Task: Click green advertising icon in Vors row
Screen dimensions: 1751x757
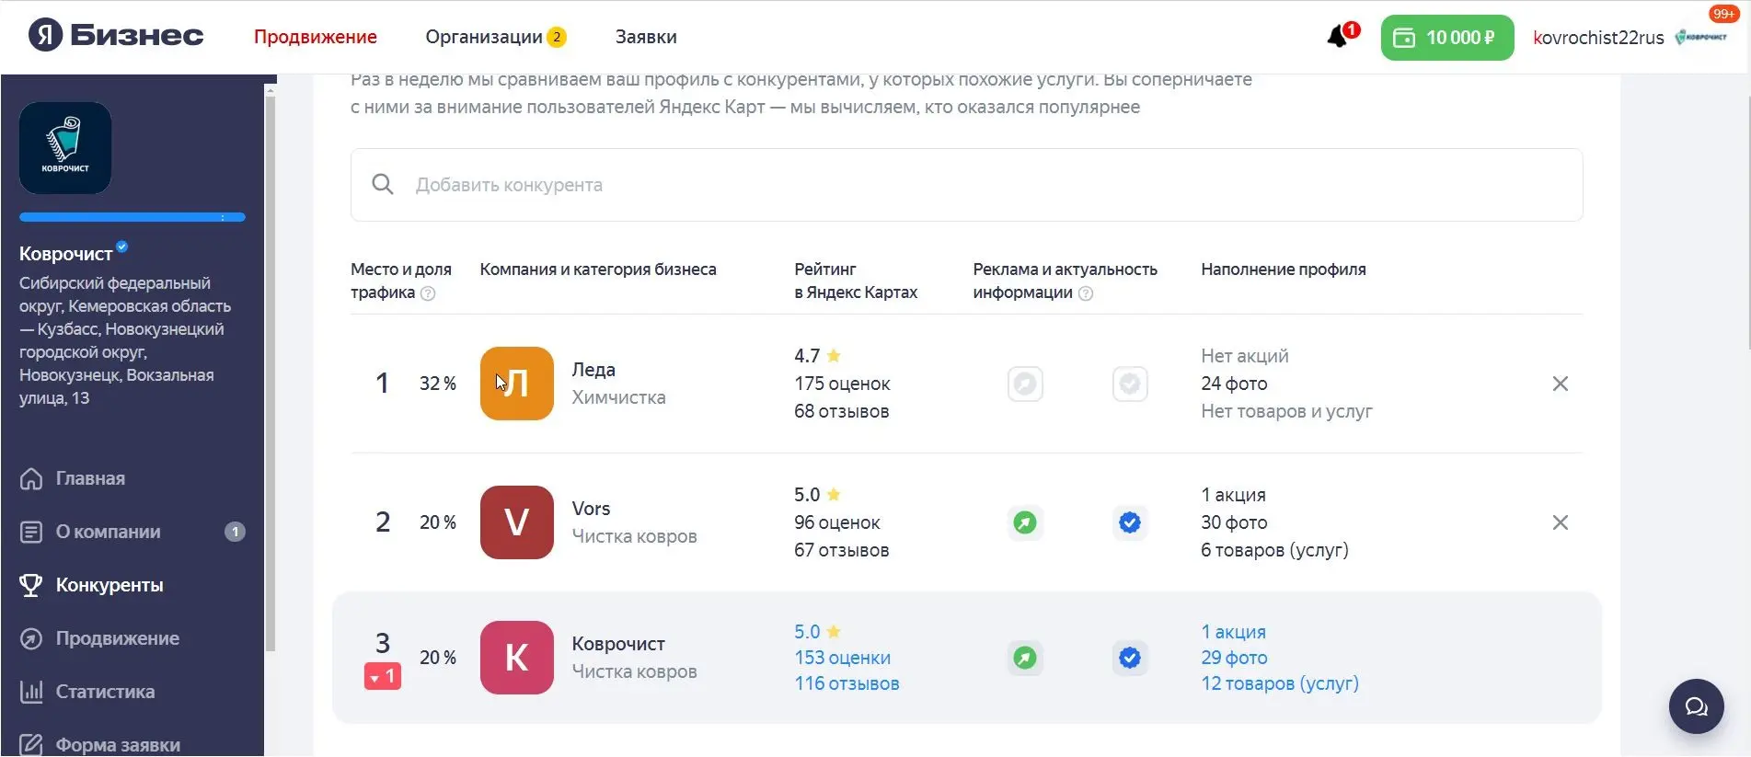Action: click(1025, 522)
